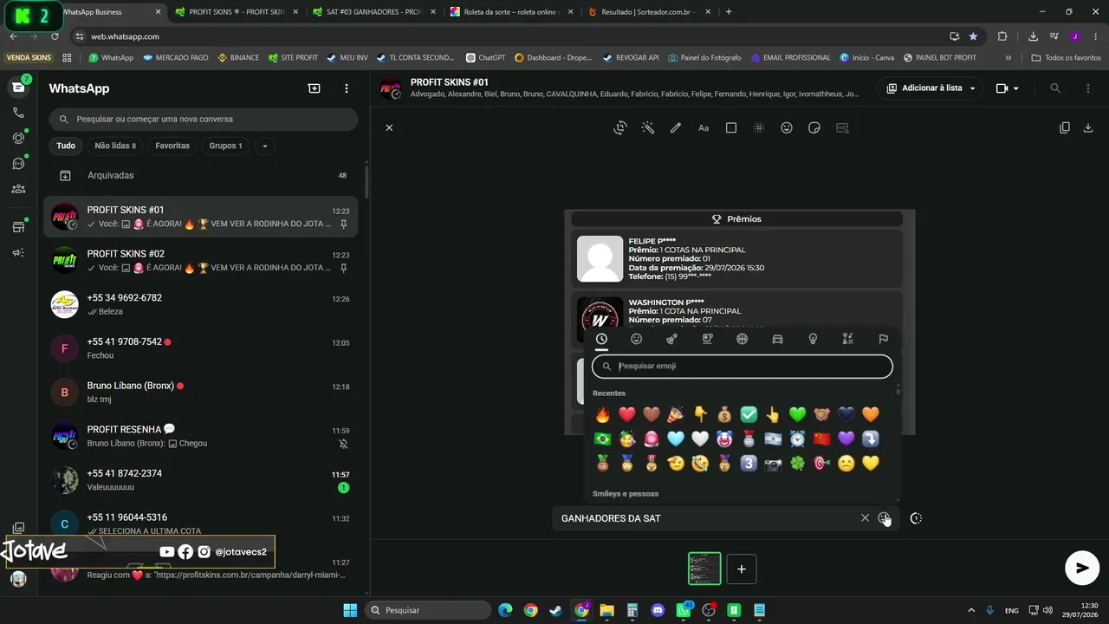This screenshot has height=624, width=1109.
Task: Open the Activities emoji tab
Action: (743, 339)
